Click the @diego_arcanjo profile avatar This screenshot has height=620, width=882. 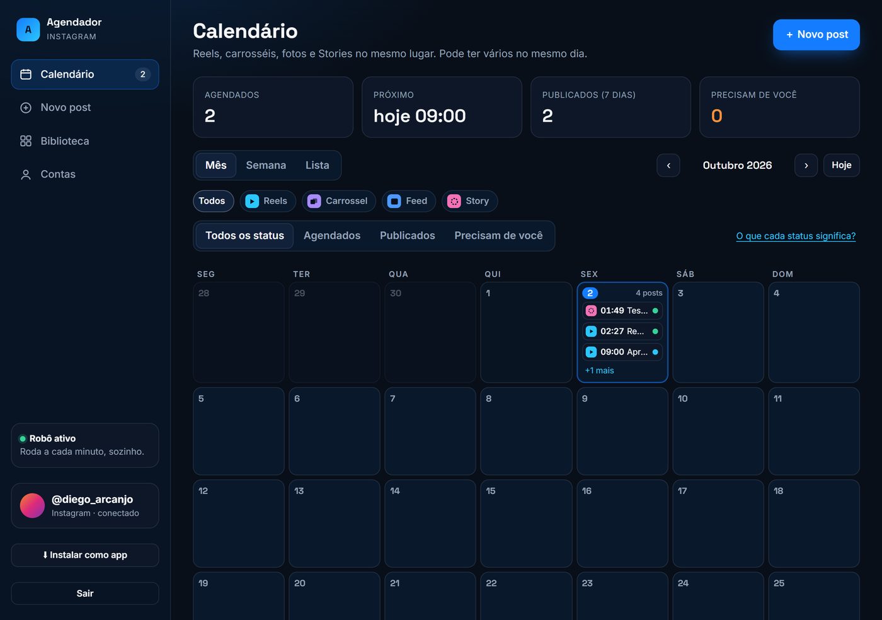coord(32,505)
